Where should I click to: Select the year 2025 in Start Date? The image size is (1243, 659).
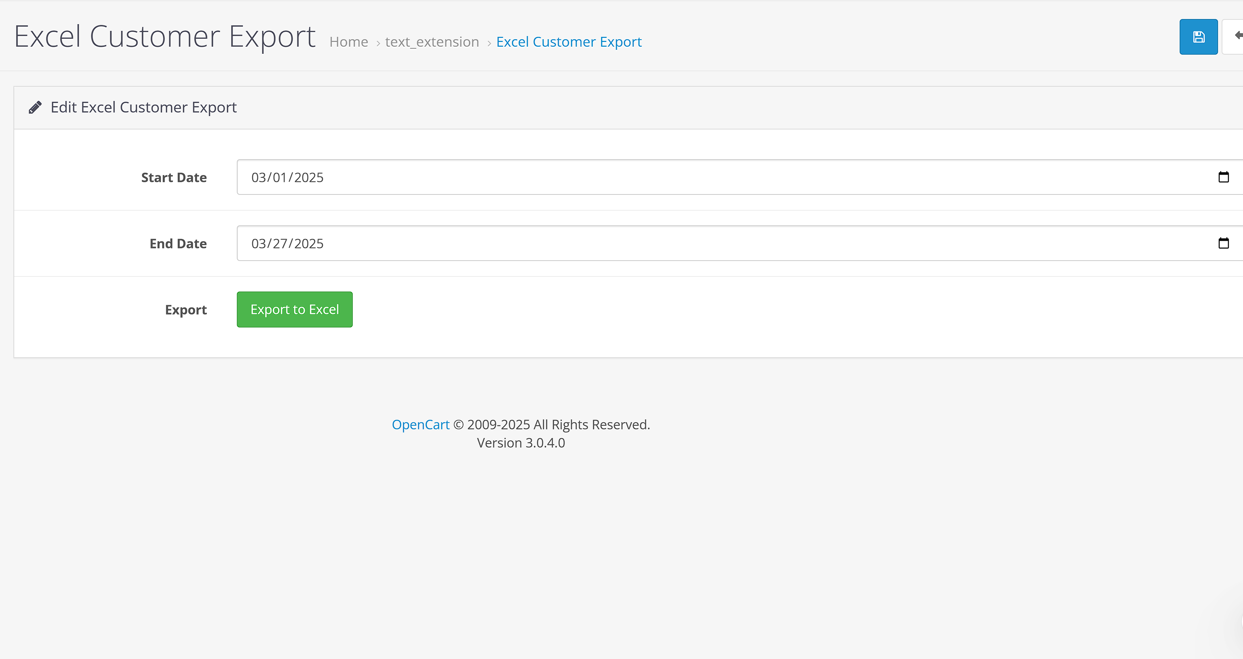(309, 177)
